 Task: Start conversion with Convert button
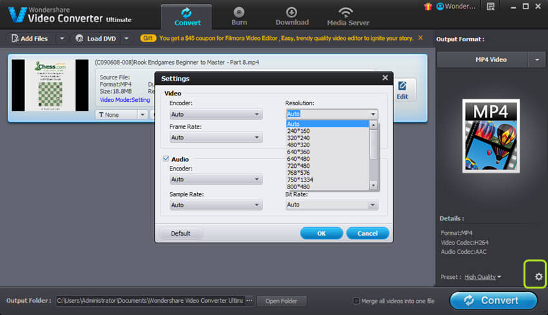[x=493, y=301]
